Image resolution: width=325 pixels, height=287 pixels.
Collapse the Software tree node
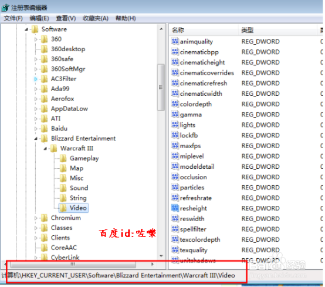26,29
